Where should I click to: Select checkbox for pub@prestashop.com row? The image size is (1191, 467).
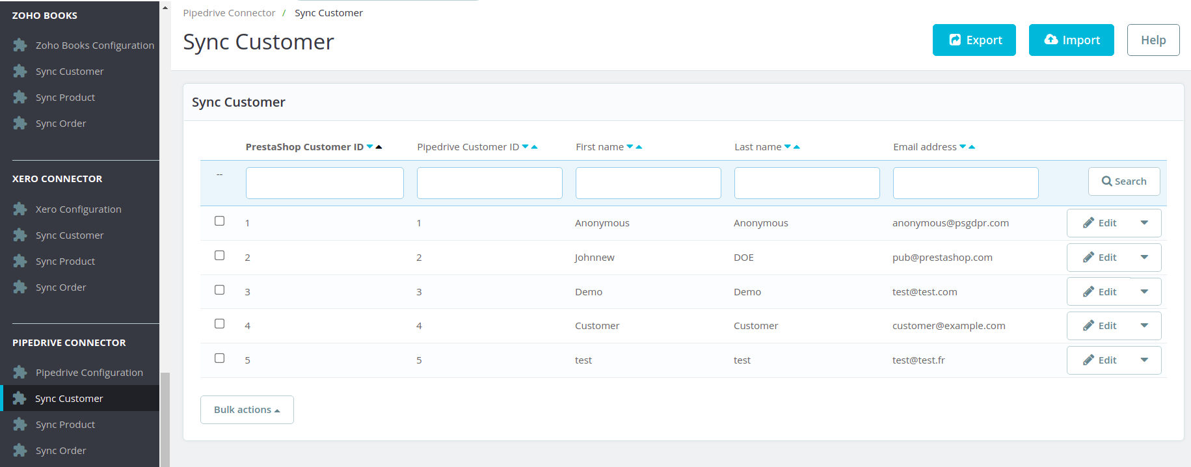[220, 256]
